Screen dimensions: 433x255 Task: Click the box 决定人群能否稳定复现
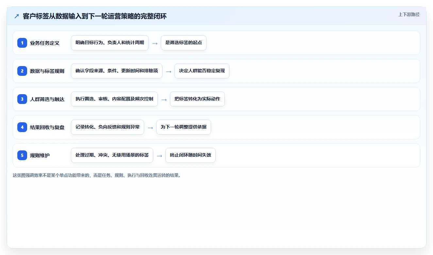pyautogui.click(x=202, y=71)
